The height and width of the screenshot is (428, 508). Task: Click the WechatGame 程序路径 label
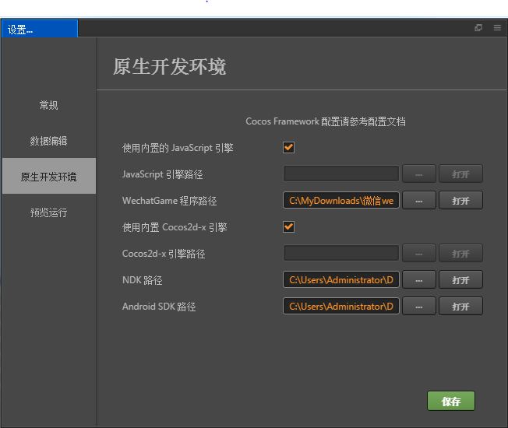pos(169,201)
